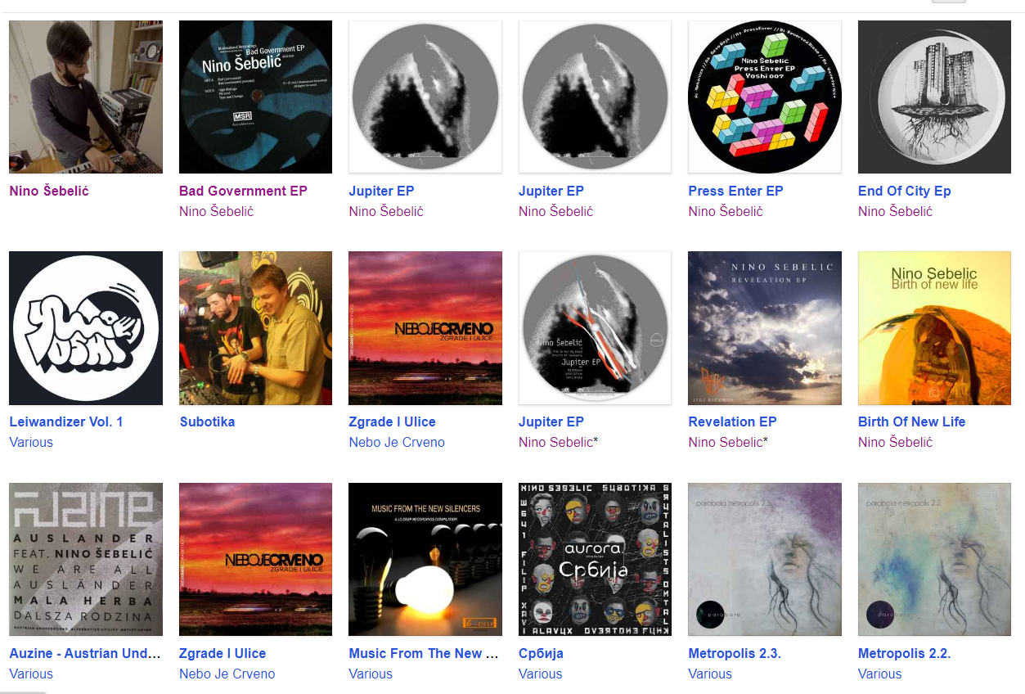Click the Revelation EP clouds cover
Viewport: 1025px width, 694px height.
(765, 328)
